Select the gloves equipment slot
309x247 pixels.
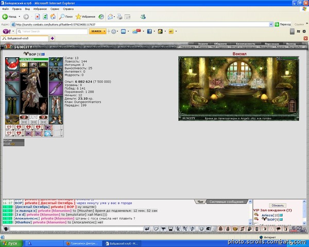pos(56,77)
